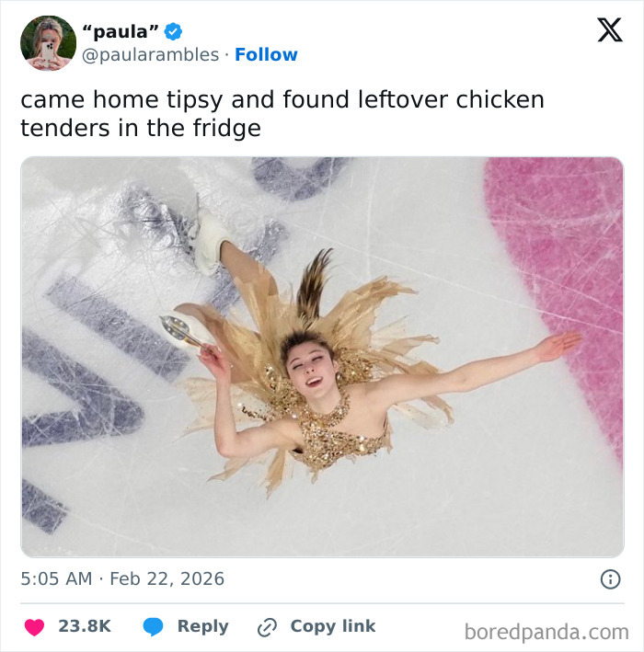644x652 pixels.
Task: Click the Copy link text label
Action: pos(333,626)
